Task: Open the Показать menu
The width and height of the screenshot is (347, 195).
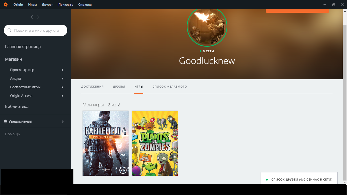Action: click(66, 5)
